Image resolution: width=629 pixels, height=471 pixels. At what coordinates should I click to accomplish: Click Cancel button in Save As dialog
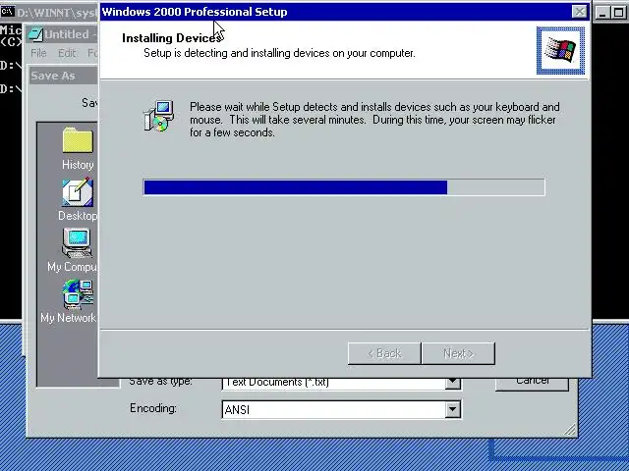pos(532,384)
